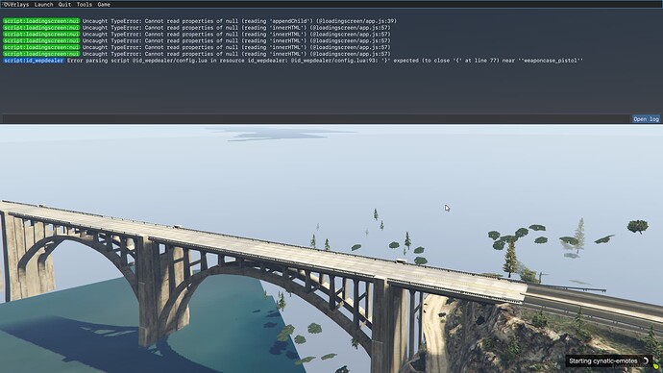
Task: Select the appendChild TypeError message text
Action: [239, 21]
